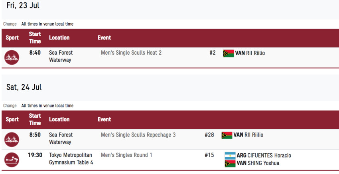
Task: Click Argentina flag next to CIFUENTES Horacio
Action: click(x=230, y=156)
